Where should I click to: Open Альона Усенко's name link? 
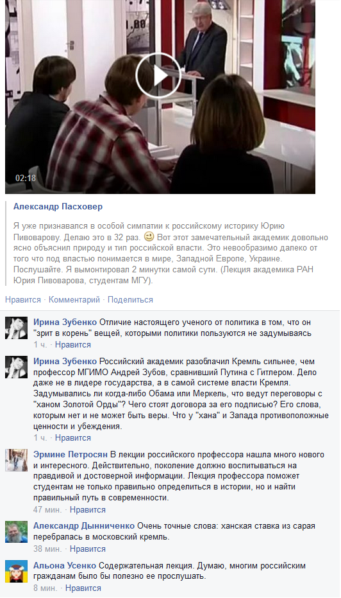pyautogui.click(x=65, y=566)
